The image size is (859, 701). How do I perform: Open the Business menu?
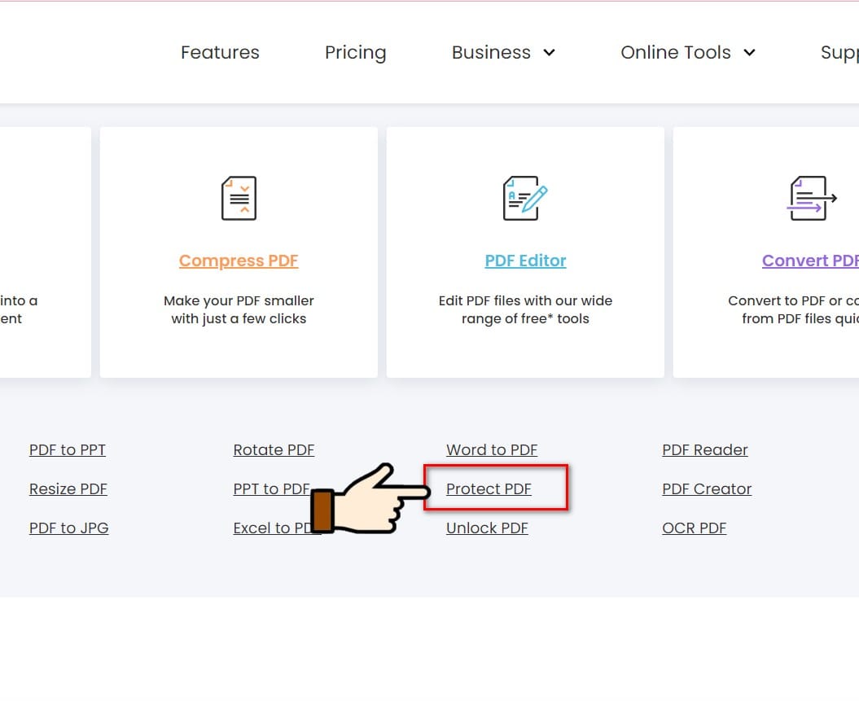[x=492, y=53]
